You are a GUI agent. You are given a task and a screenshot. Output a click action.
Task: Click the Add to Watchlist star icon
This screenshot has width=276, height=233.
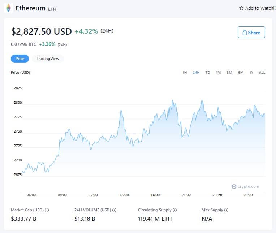(241, 8)
